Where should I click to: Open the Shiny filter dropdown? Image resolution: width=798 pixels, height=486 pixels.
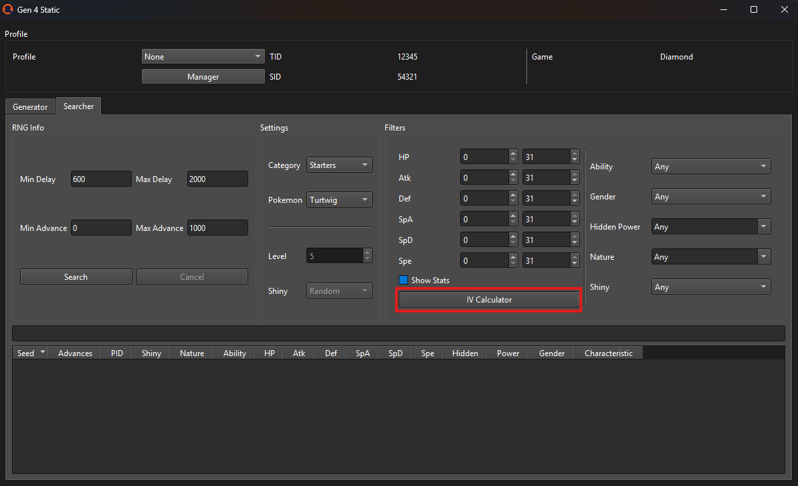711,287
